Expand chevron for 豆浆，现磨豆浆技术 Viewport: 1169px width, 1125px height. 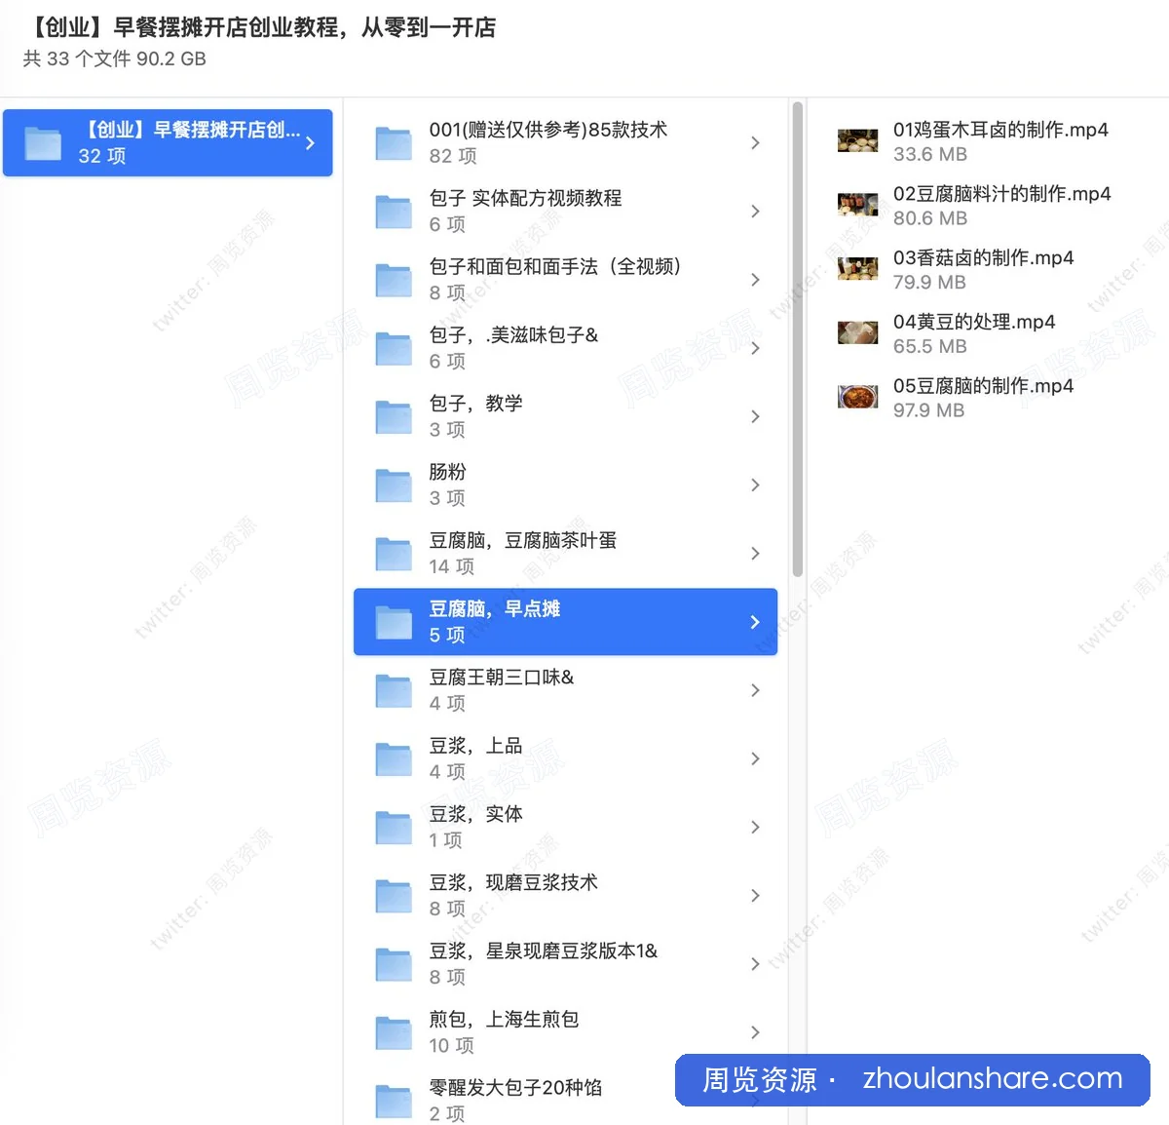(x=755, y=896)
